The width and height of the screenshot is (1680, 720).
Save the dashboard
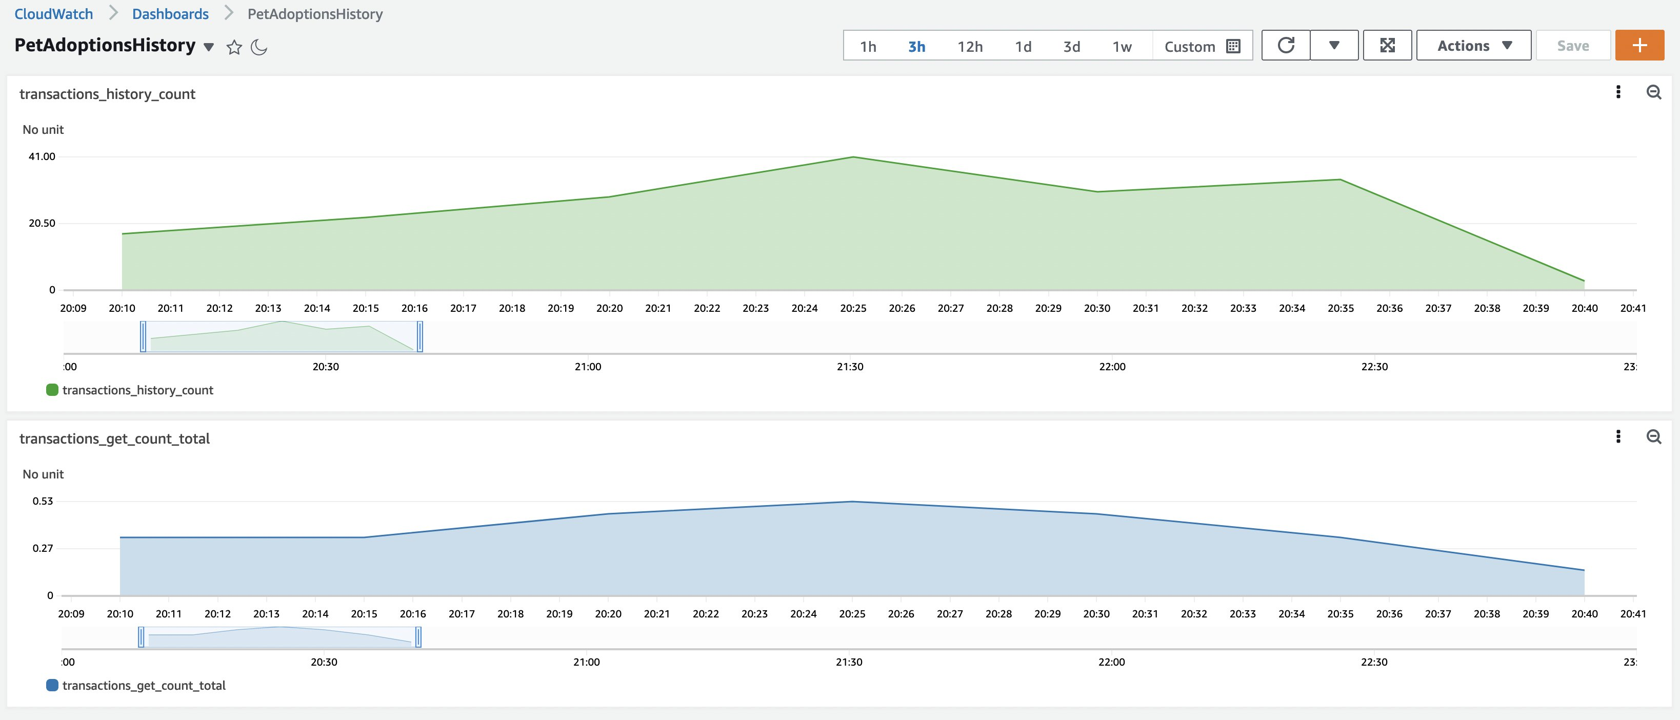(x=1573, y=45)
